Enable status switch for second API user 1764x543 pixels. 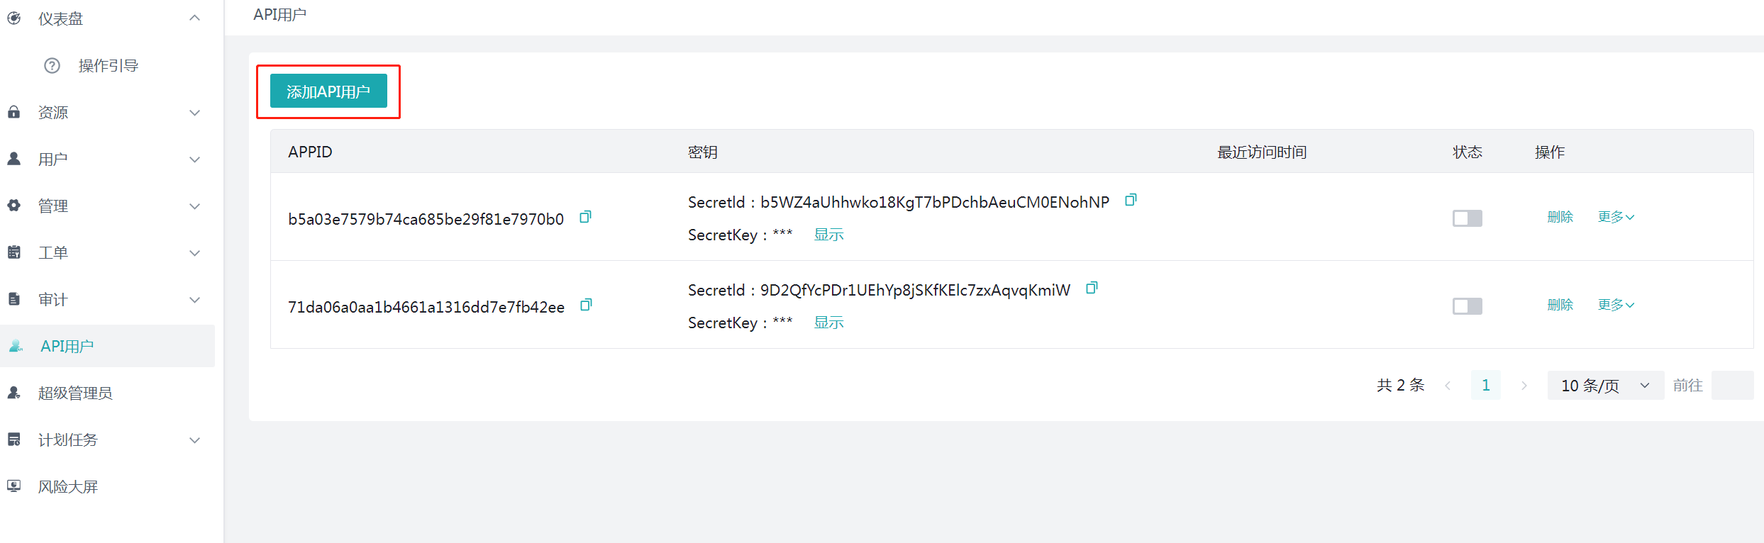point(1467,306)
